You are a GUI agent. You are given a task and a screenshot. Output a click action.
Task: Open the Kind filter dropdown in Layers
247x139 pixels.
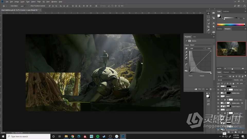click(222, 76)
